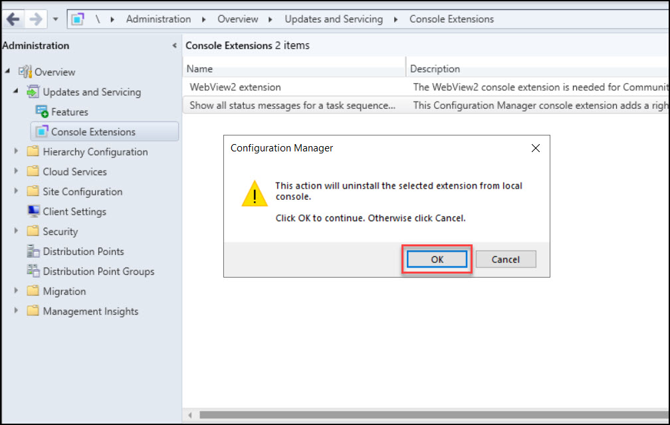The width and height of the screenshot is (670, 425).
Task: Collapse the Administration navigation pane
Action: pyautogui.click(x=174, y=45)
